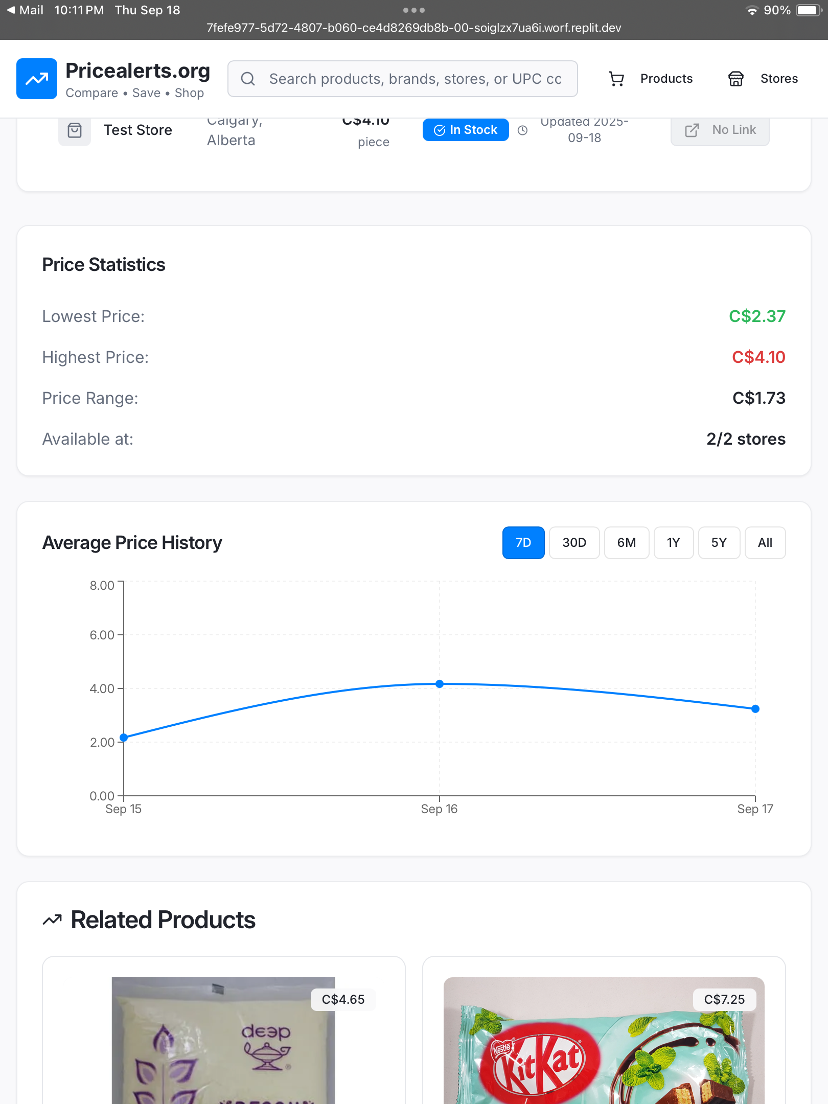Click the Related Products heading
This screenshot has height=1104, width=828.
tap(163, 920)
